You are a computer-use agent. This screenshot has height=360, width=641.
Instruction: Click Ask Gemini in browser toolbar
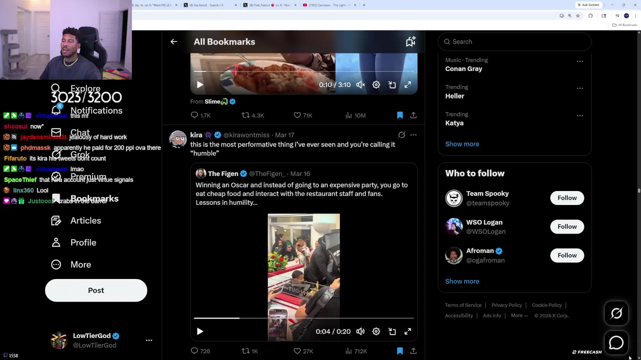[x=588, y=5]
